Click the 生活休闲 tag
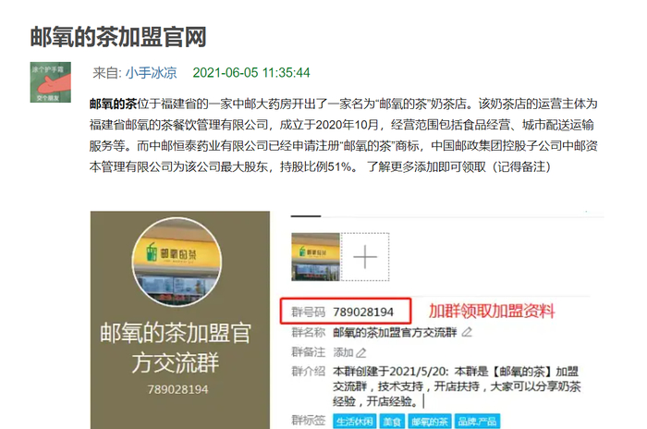Viewport: 647px width, 429px height. (354, 422)
